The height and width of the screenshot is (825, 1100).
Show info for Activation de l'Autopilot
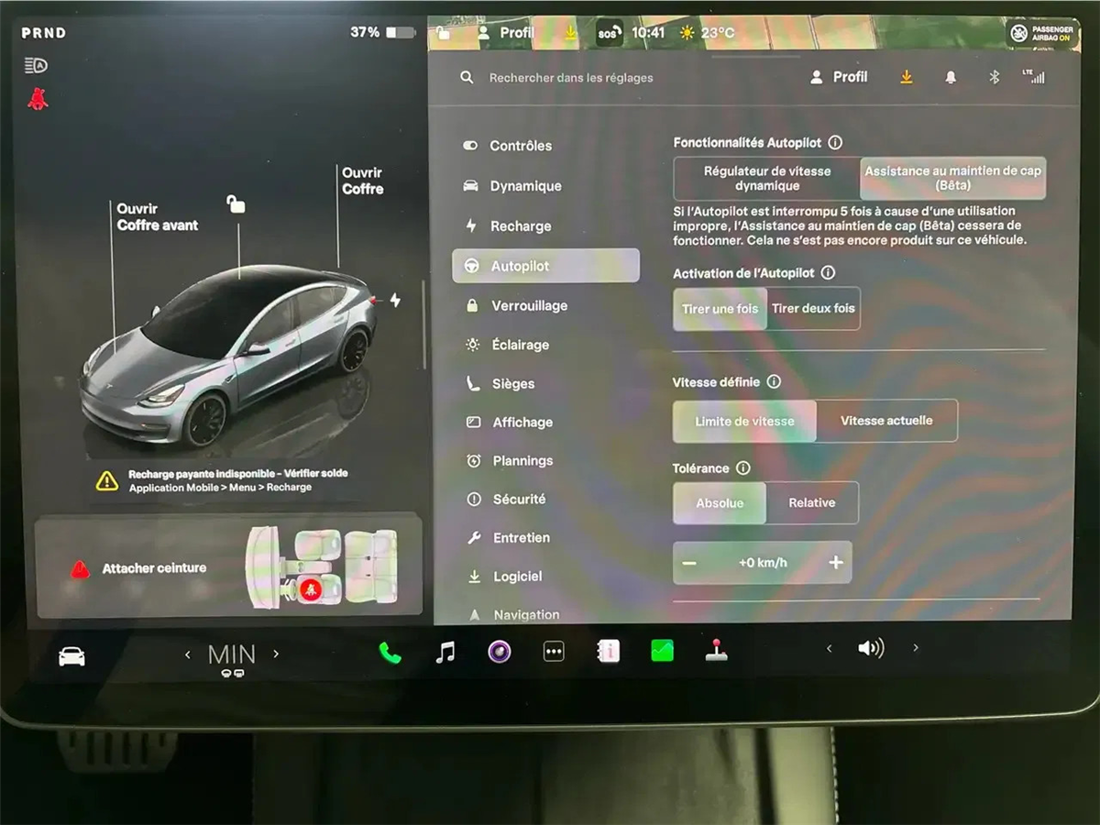[828, 273]
